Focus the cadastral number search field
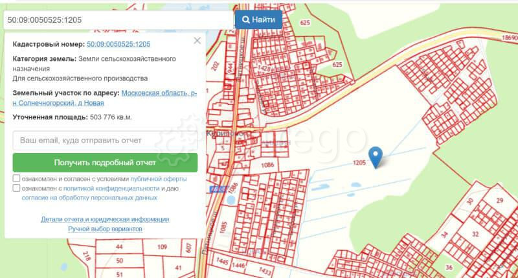The image size is (518, 278). click(118, 20)
